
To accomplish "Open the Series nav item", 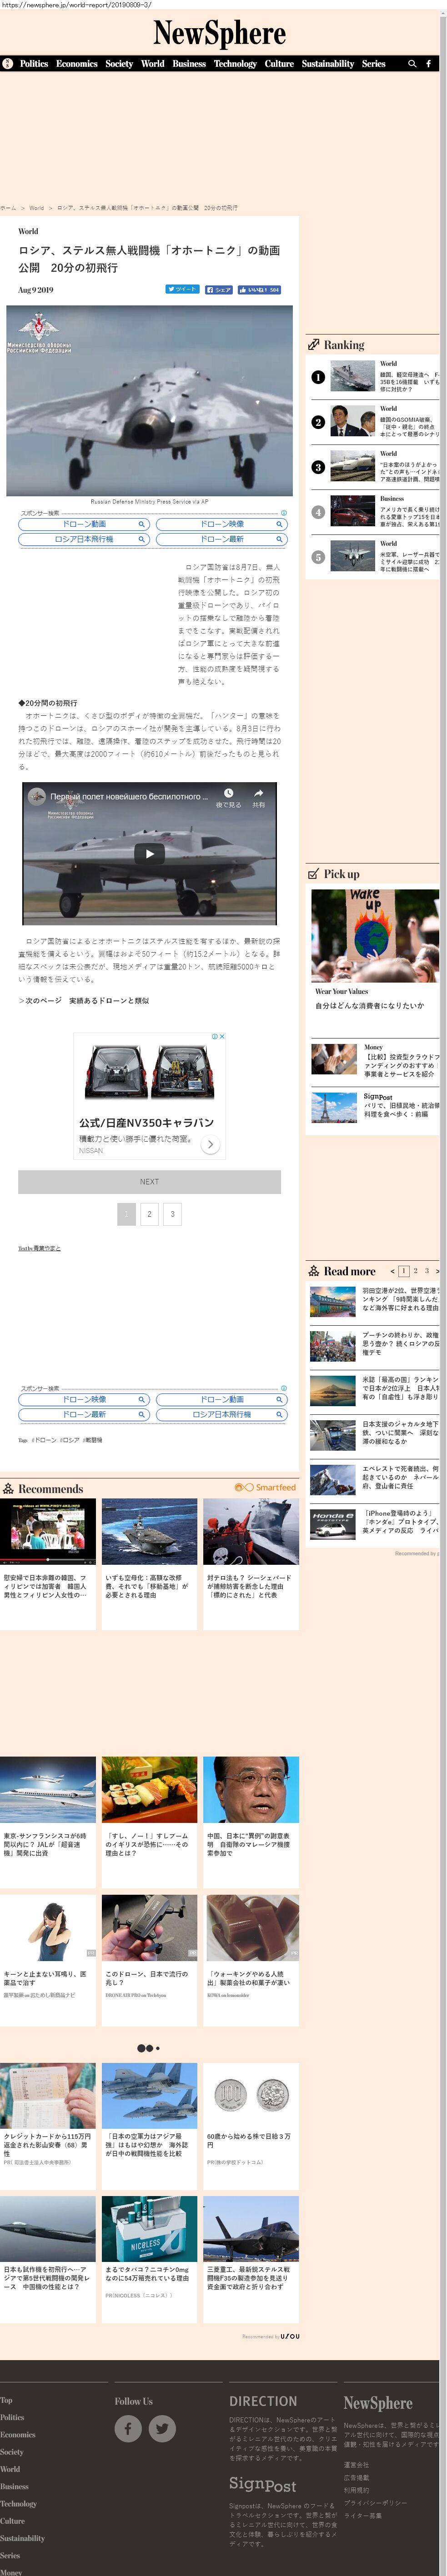I will 374,64.
